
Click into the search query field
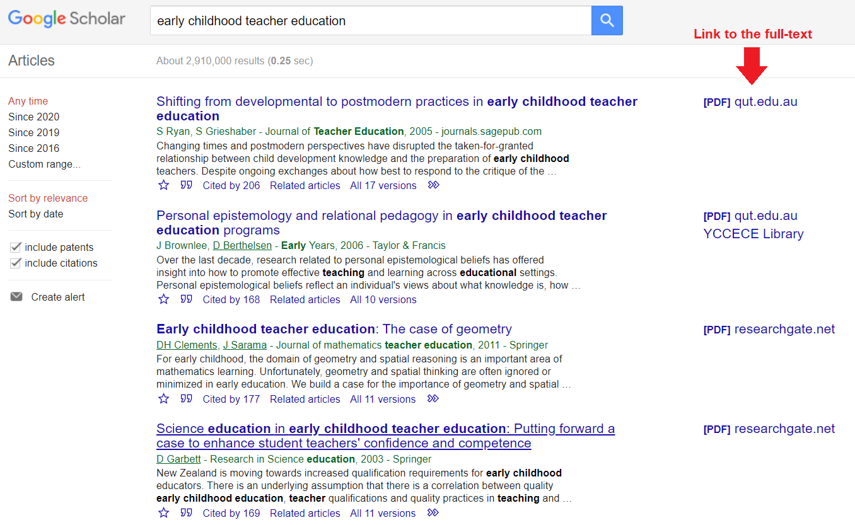(x=371, y=21)
